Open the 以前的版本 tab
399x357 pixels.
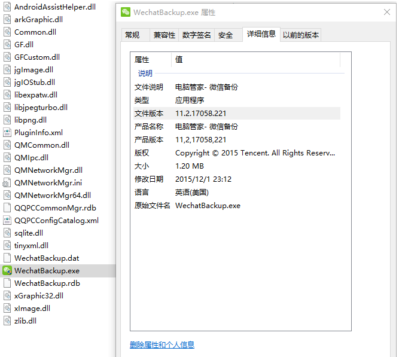tap(300, 35)
